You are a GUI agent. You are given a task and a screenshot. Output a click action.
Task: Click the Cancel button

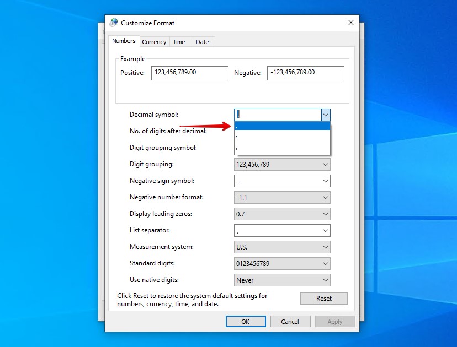(290, 322)
